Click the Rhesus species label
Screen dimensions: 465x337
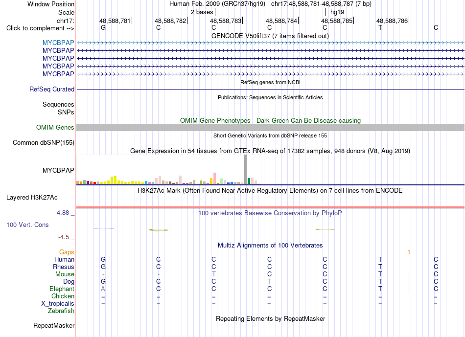coord(64,267)
